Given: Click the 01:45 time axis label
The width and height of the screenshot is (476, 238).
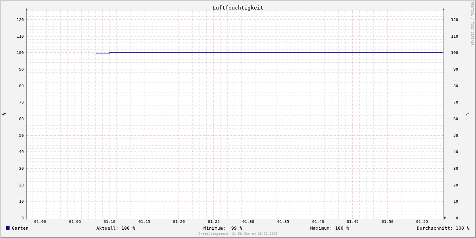Looking at the screenshot, I should coord(353,222).
